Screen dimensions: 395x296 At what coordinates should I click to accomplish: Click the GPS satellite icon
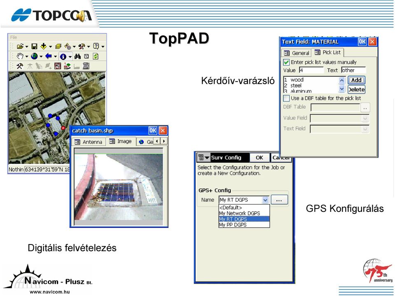68,47
